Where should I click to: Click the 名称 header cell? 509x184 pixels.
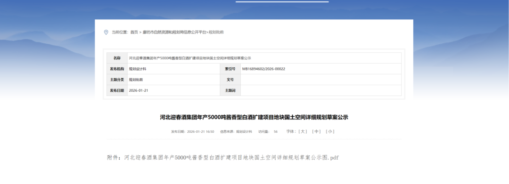tap(117, 58)
